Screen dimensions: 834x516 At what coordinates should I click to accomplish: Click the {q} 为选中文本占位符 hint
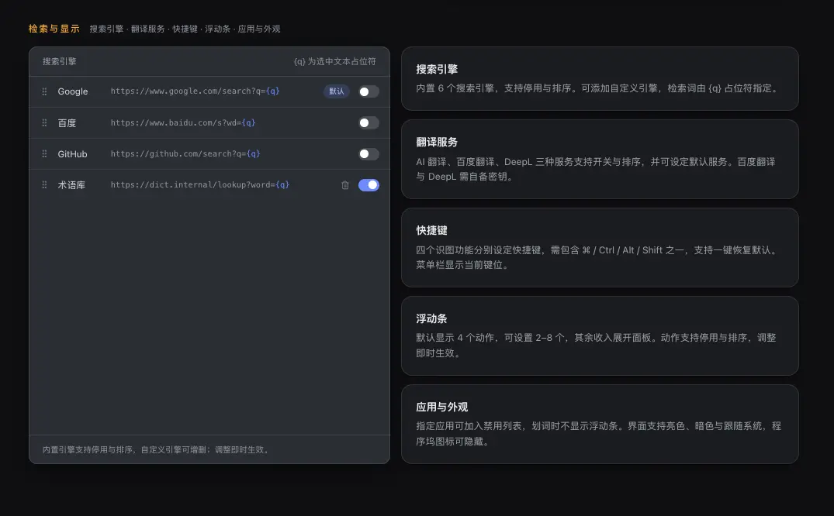334,62
